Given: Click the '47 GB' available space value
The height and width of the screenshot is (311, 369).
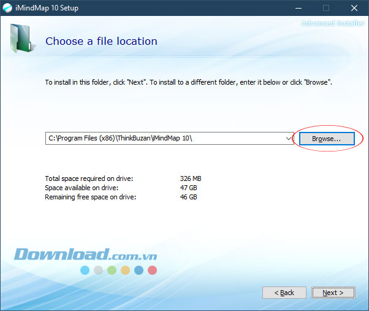Looking at the screenshot, I should click(189, 188).
